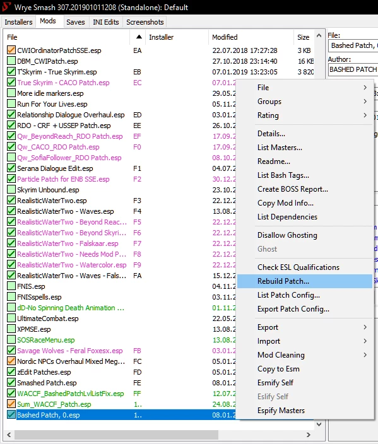378x444 pixels.
Task: Go to INI Edits tab
Action: tap(105, 22)
